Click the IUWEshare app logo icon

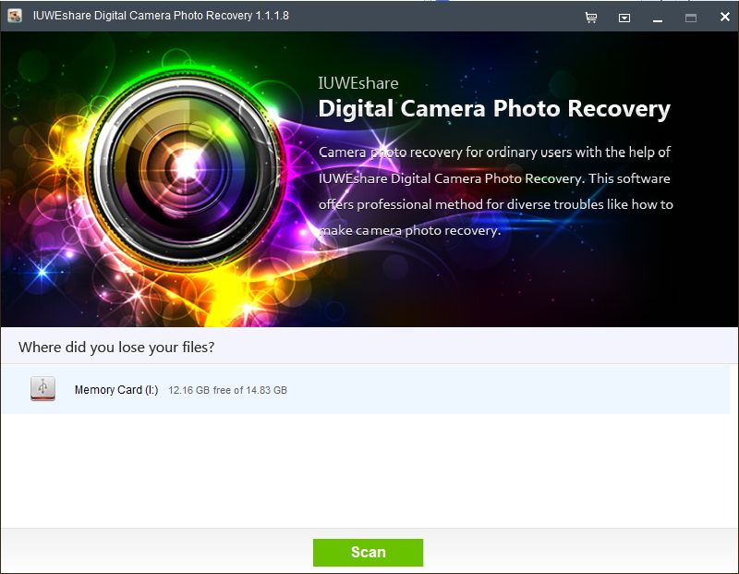click(14, 16)
